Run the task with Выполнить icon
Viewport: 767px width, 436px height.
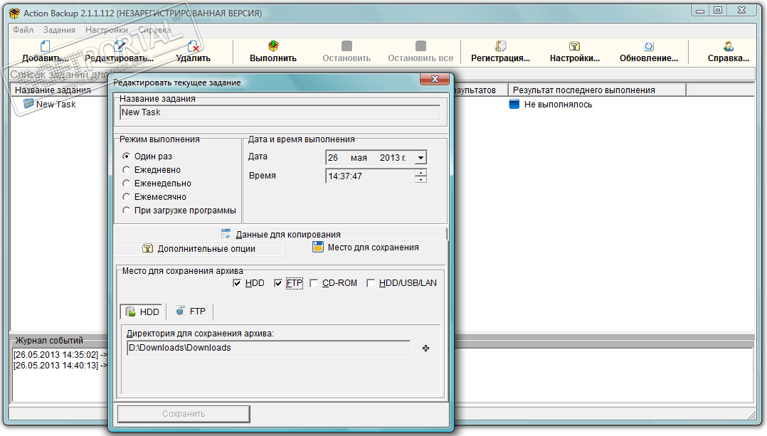(x=273, y=46)
